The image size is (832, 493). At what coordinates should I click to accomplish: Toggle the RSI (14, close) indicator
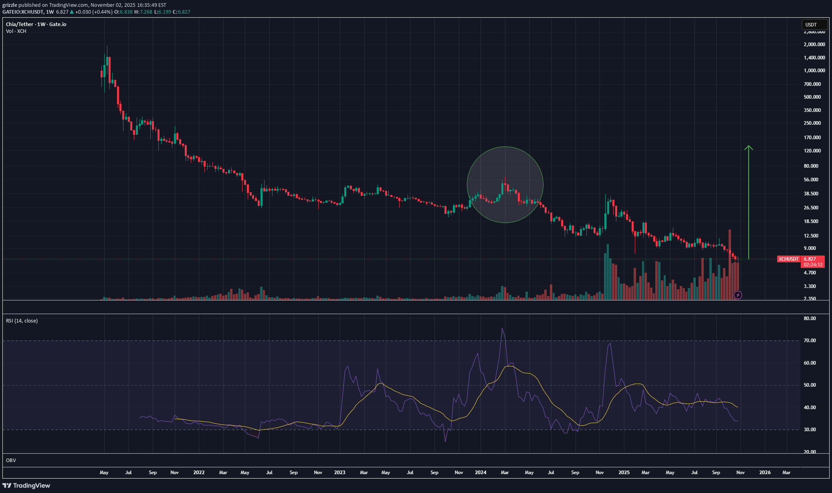coord(22,321)
